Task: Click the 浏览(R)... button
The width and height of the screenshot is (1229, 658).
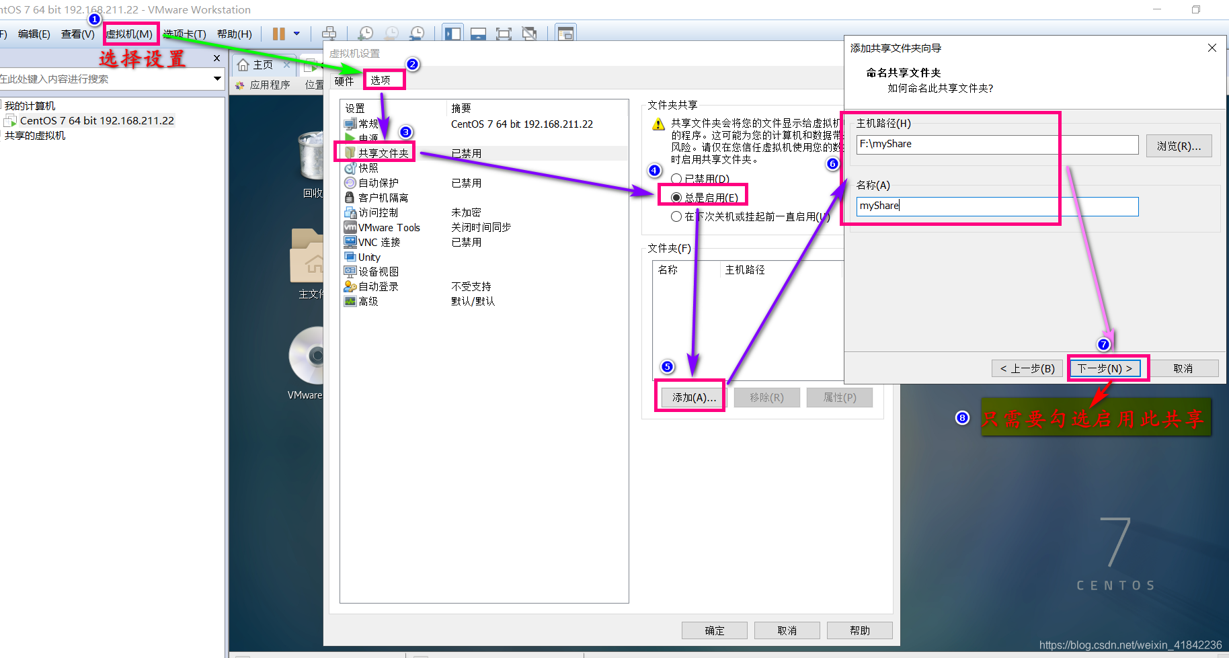Action: pos(1179,146)
